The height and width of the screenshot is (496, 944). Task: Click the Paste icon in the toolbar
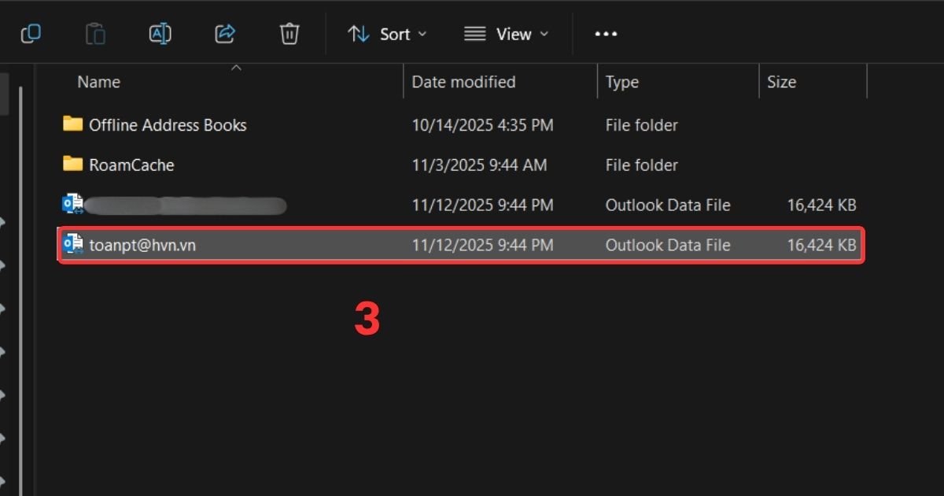pyautogui.click(x=94, y=33)
